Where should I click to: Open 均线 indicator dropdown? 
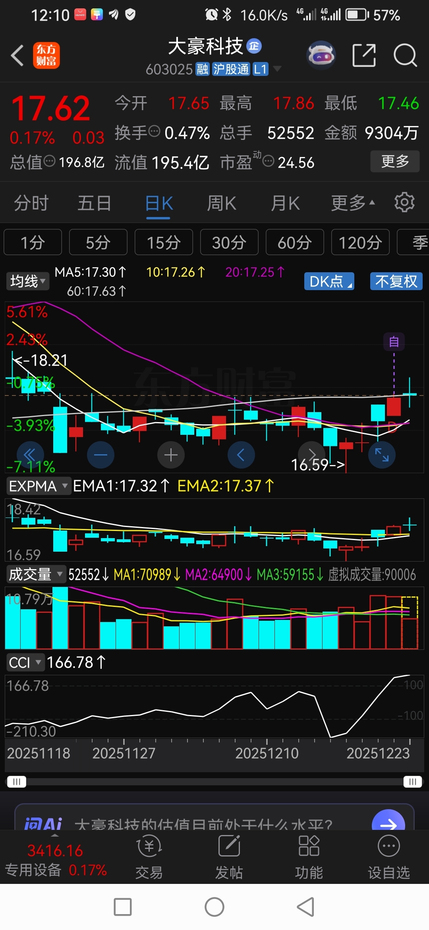coord(27,281)
